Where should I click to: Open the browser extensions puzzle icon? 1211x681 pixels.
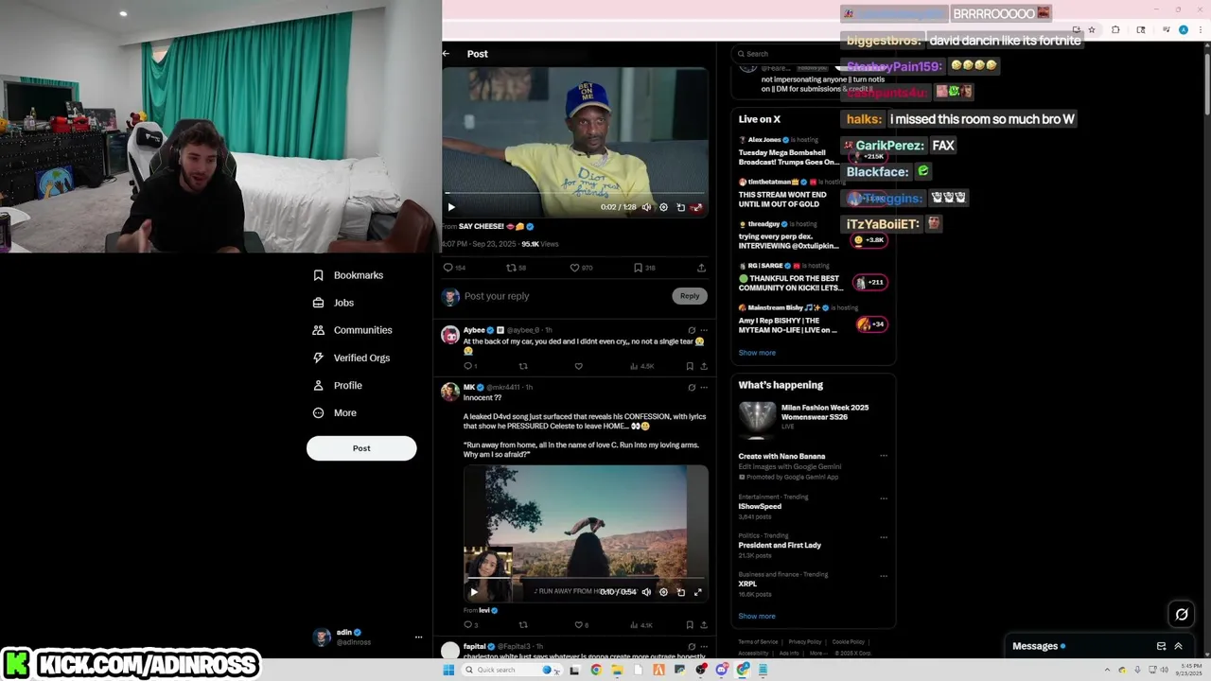(1115, 30)
